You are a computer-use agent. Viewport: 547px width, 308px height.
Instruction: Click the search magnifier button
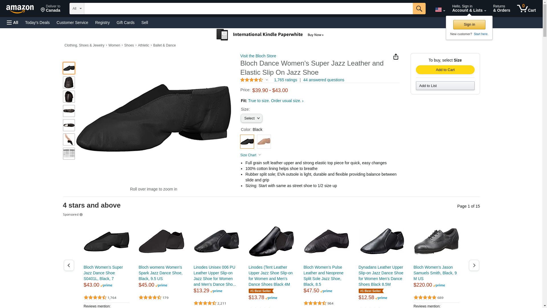click(419, 9)
